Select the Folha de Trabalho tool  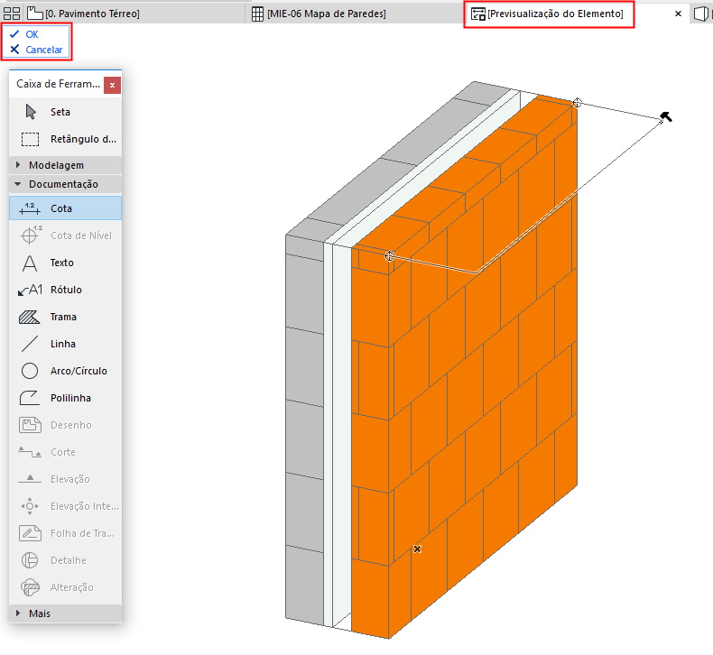(65, 533)
